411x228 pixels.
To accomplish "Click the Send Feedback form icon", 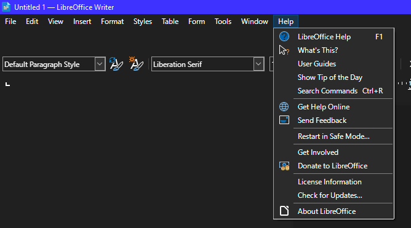I will (x=284, y=120).
